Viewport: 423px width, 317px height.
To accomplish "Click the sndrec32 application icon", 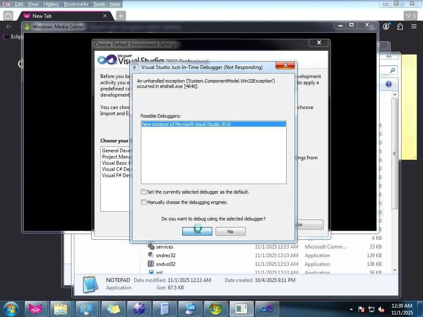I will tap(151, 255).
